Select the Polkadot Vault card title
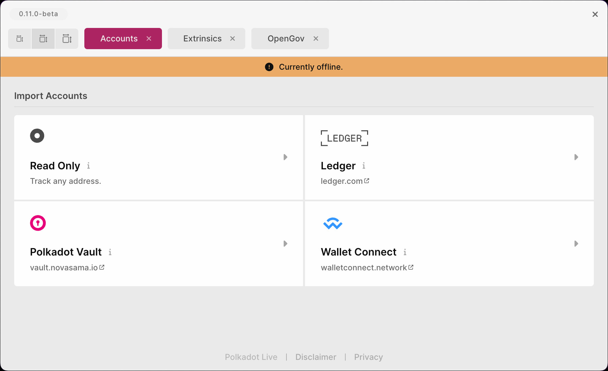Viewport: 608px width, 371px height. [66, 252]
